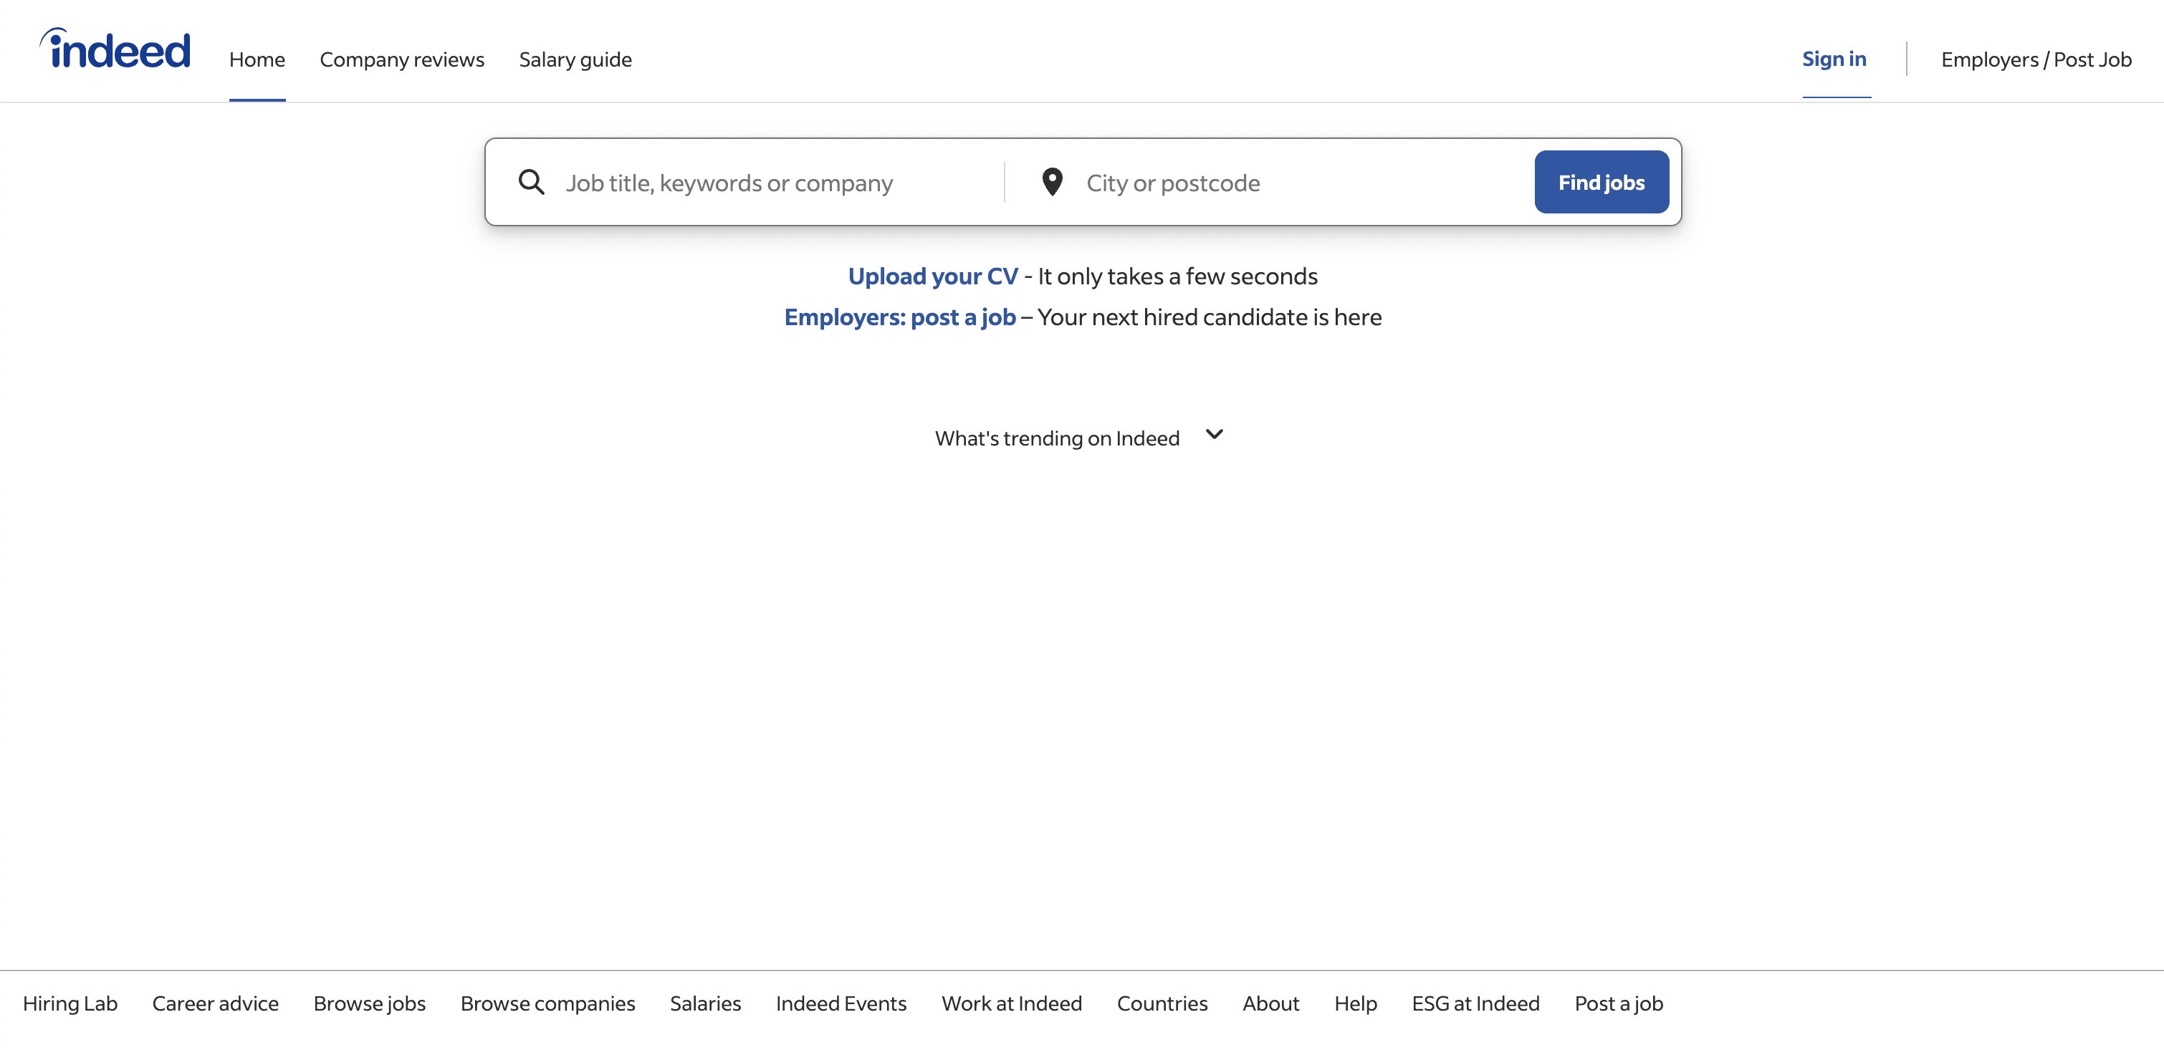Expand the What's trending on Indeed section
This screenshot has height=1050, width=2164.
(x=1057, y=438)
